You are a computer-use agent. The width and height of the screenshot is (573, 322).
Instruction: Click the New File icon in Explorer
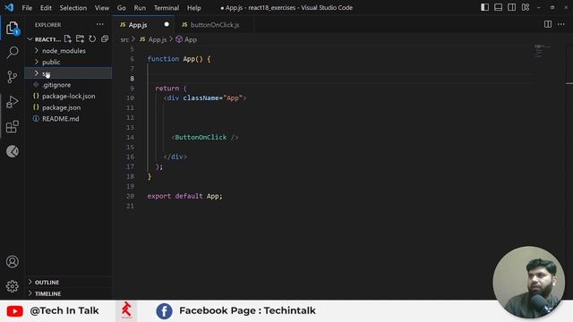[68, 39]
